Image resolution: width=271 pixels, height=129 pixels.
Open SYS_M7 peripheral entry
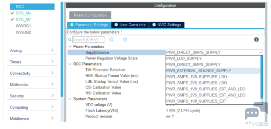point(23,19)
